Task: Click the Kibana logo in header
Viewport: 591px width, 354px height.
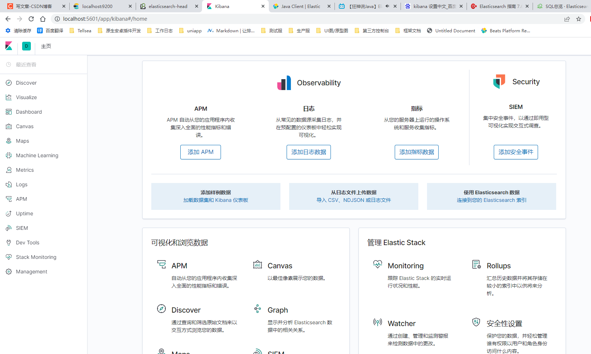Action: coord(9,46)
